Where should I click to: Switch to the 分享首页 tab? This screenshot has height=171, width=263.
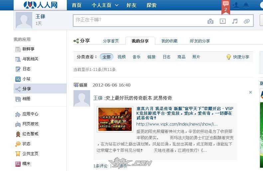click(x=111, y=41)
